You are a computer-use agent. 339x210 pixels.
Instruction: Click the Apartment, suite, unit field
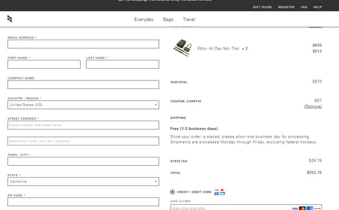coord(83,141)
